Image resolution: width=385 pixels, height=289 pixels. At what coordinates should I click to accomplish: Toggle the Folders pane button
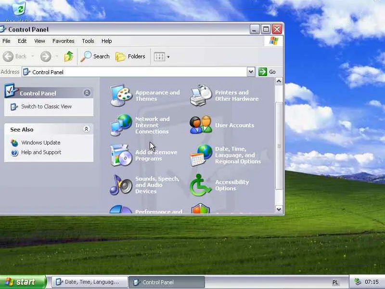click(130, 56)
